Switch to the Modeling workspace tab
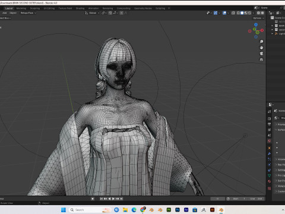 click(x=21, y=8)
